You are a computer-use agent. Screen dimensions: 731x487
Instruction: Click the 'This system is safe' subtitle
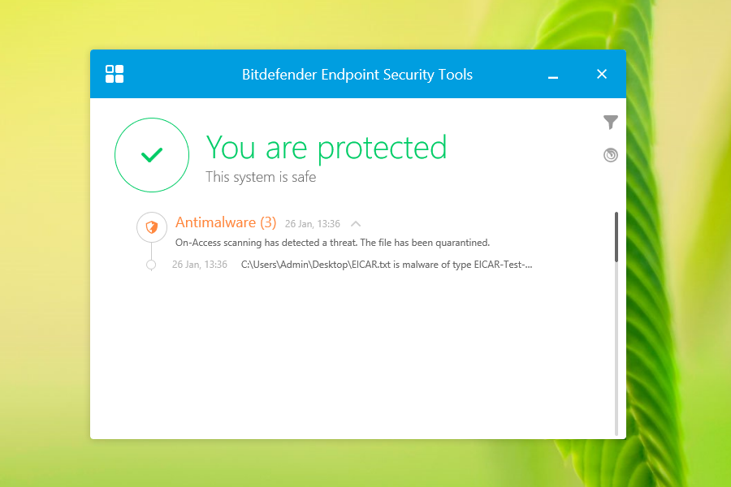[x=261, y=177]
